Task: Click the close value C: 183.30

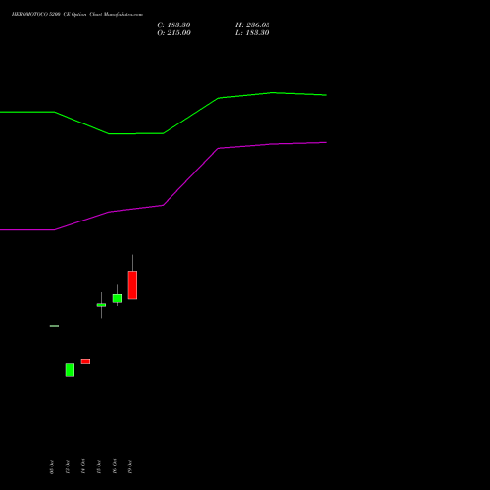Action: [x=173, y=25]
